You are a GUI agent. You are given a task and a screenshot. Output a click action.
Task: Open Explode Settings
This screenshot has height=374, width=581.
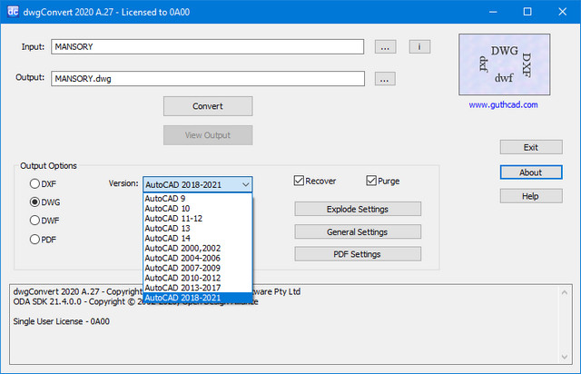(358, 209)
